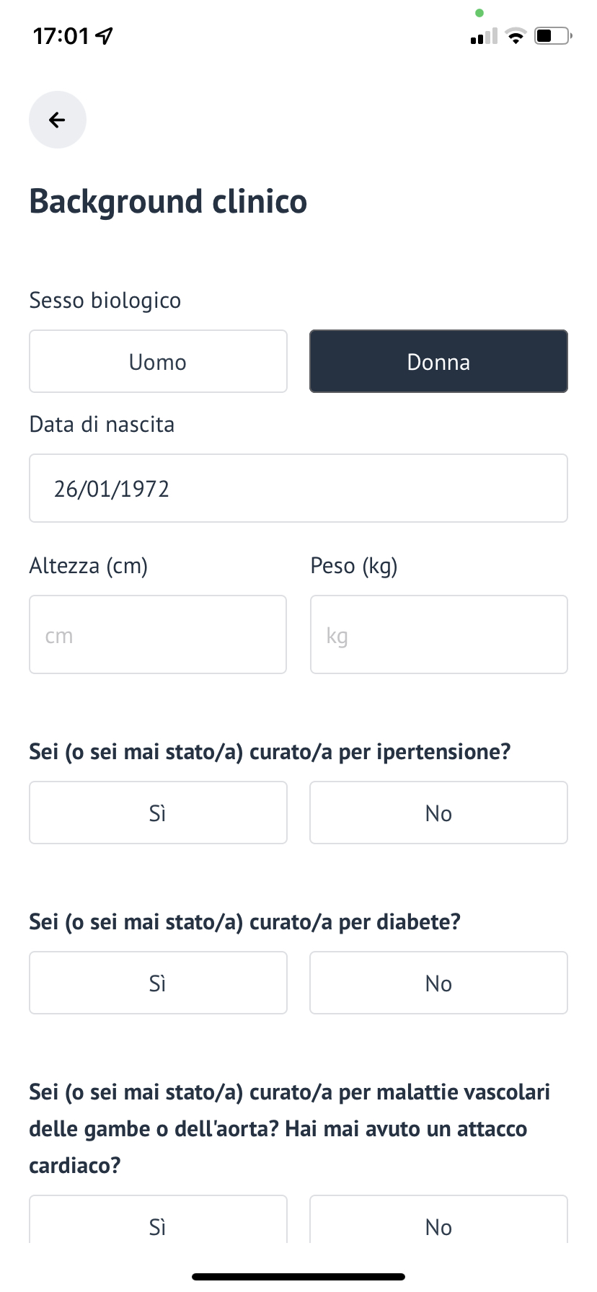Tap the home indicator bar at bottom

[298, 1276]
